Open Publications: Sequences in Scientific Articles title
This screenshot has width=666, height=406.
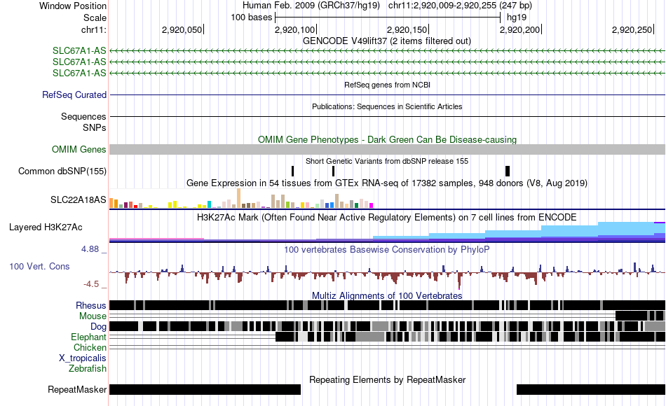click(x=387, y=106)
